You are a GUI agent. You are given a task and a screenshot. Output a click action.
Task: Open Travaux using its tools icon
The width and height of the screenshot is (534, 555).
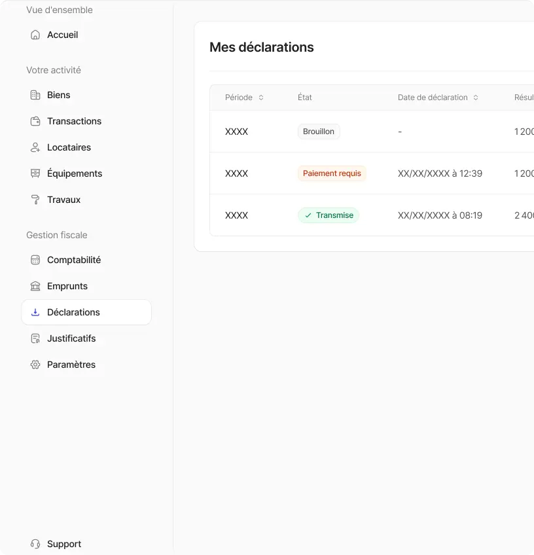[x=35, y=200]
